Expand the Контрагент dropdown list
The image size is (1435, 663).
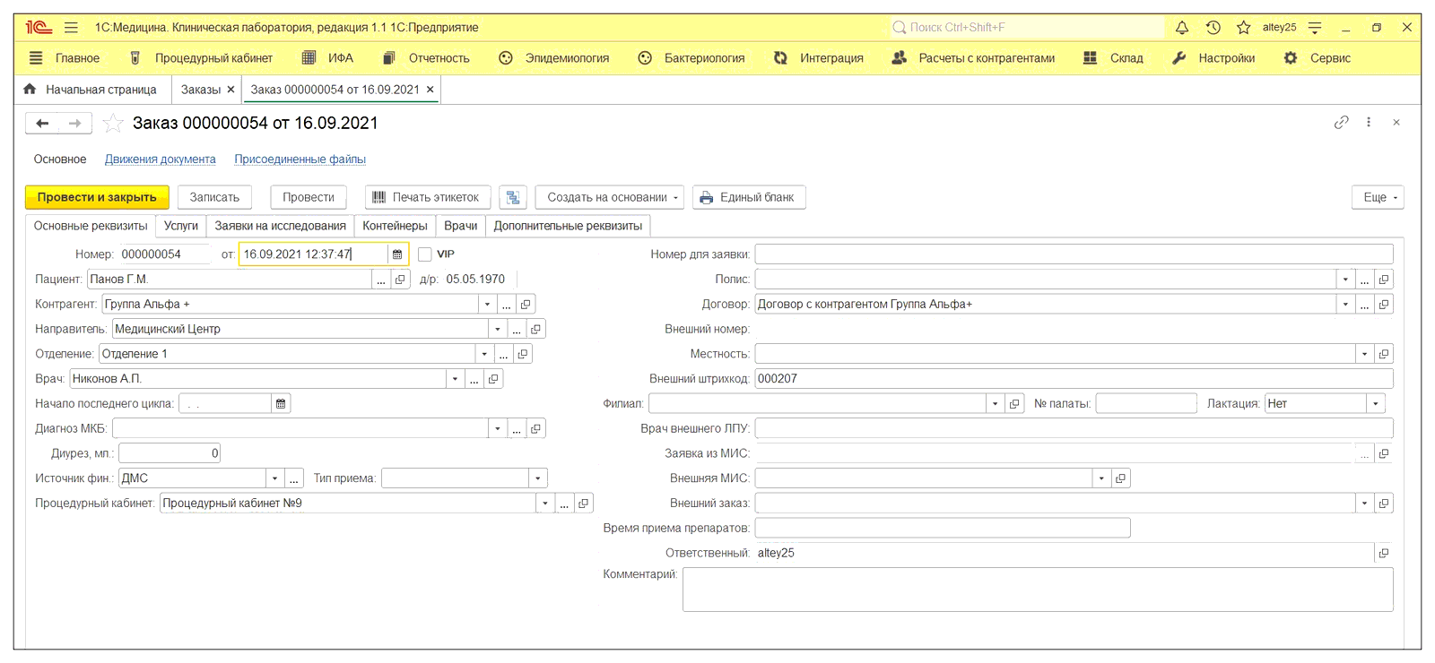tap(487, 305)
